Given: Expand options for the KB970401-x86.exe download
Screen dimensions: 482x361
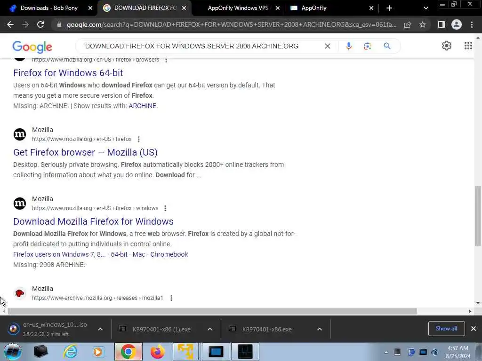Looking at the screenshot, I should pos(320,329).
